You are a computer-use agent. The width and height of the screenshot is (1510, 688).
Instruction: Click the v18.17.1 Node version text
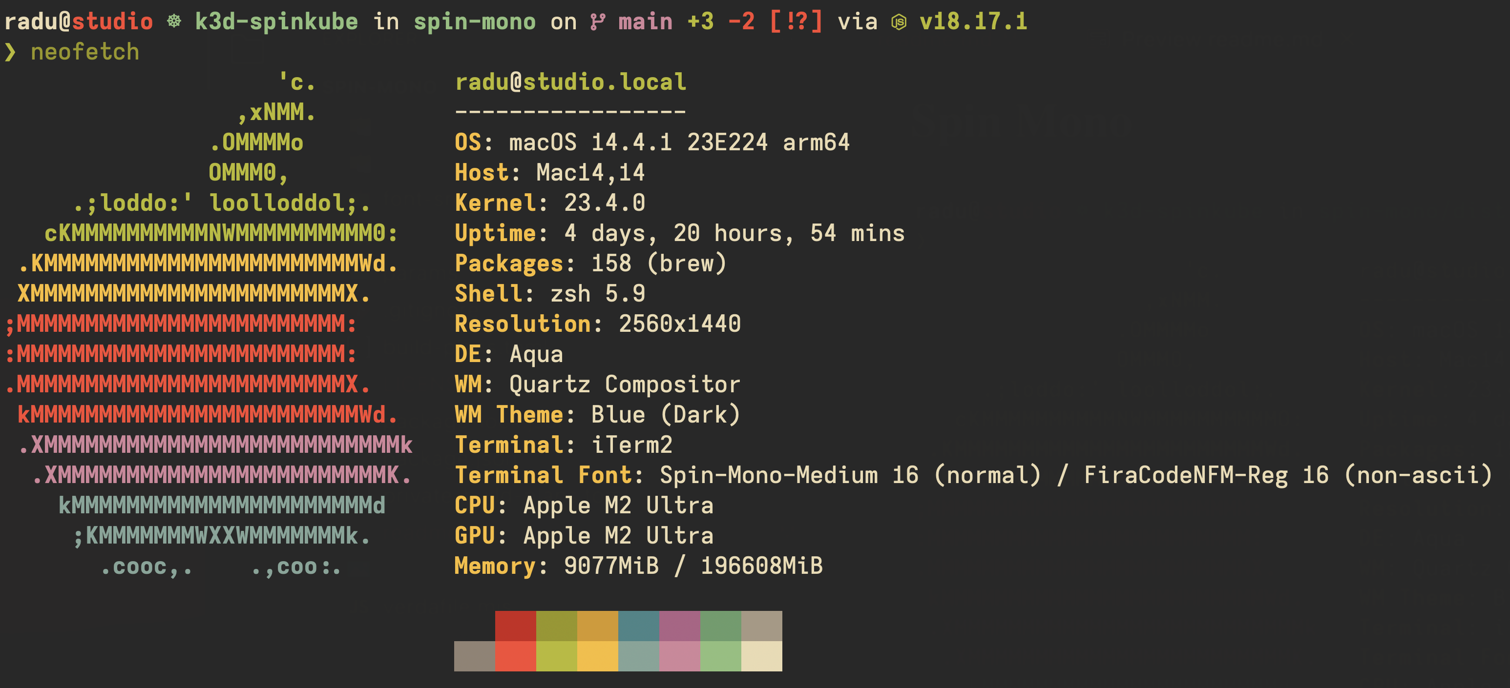tap(973, 21)
